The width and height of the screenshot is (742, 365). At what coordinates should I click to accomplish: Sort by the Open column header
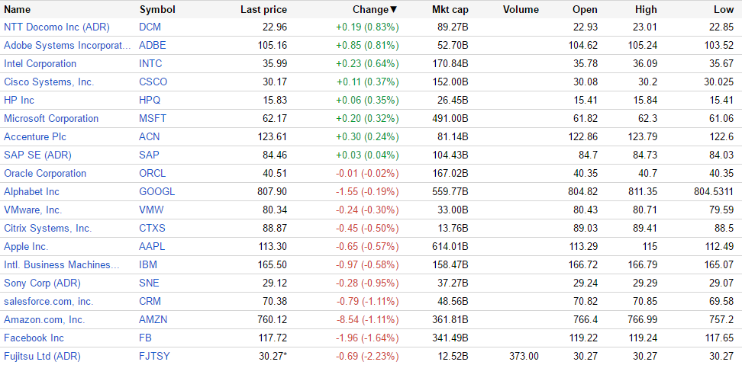pos(585,10)
